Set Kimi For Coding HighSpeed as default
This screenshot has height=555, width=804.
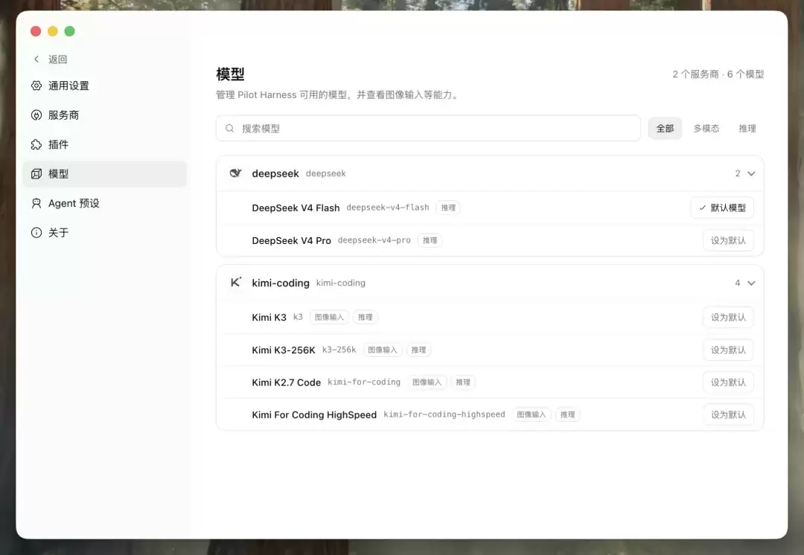point(728,414)
